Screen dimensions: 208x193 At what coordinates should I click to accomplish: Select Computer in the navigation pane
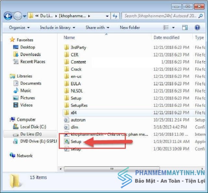26,119
